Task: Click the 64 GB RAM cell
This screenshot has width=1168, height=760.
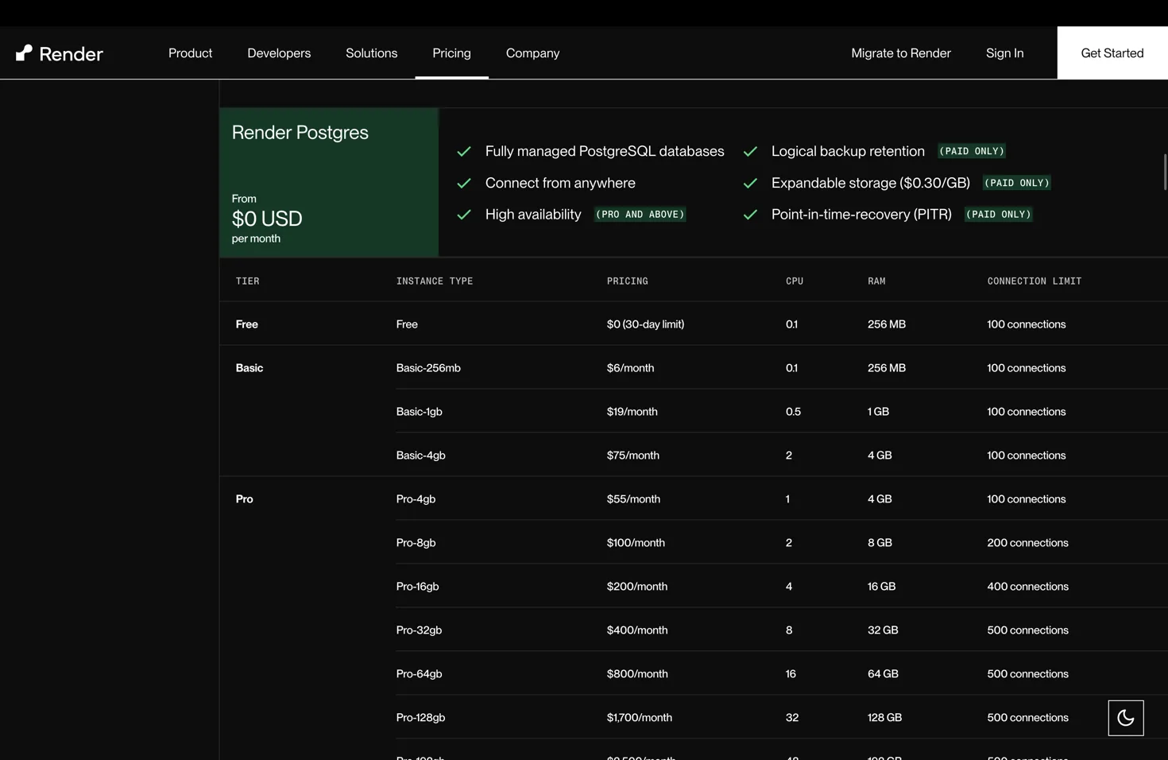Action: (x=883, y=674)
